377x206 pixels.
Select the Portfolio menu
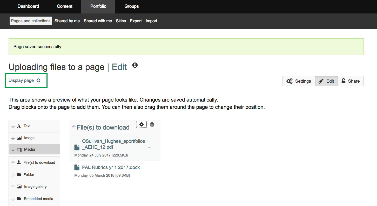(98, 6)
